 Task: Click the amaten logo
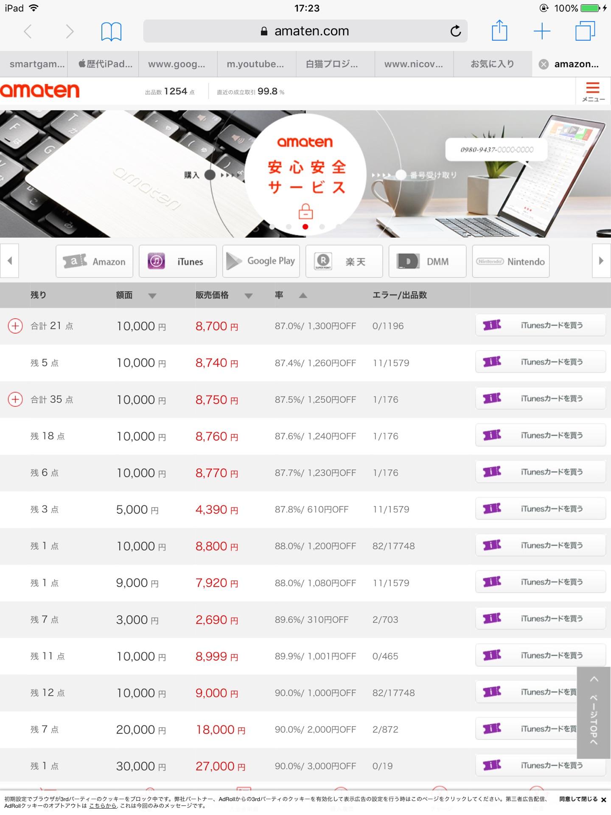click(40, 91)
